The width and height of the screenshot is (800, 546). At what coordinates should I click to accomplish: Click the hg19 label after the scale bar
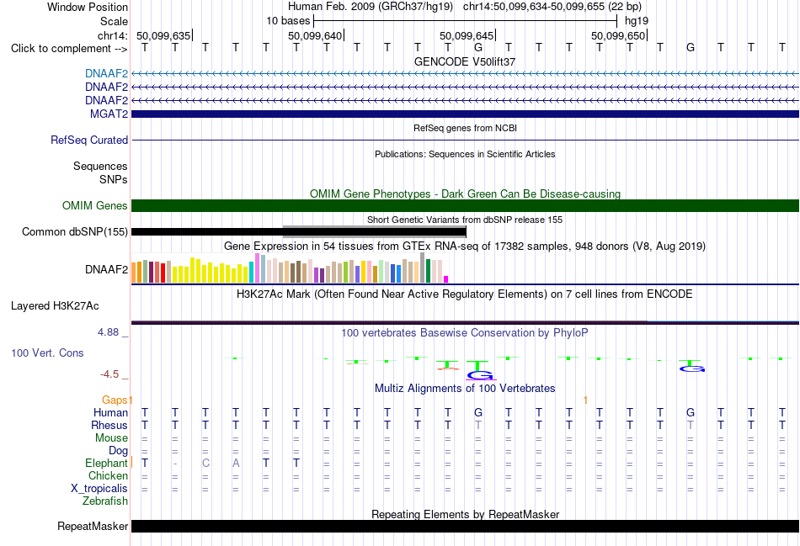click(x=637, y=21)
